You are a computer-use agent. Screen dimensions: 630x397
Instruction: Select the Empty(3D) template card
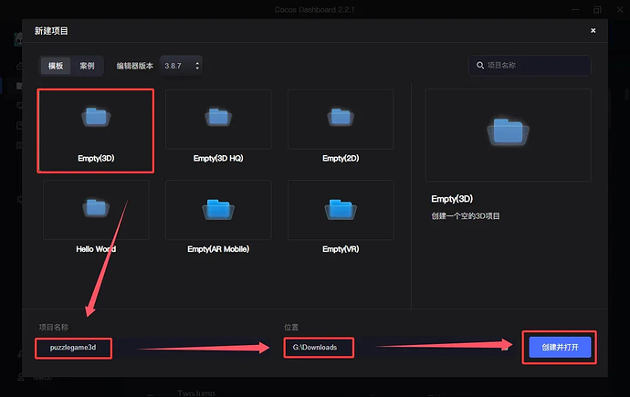point(96,131)
